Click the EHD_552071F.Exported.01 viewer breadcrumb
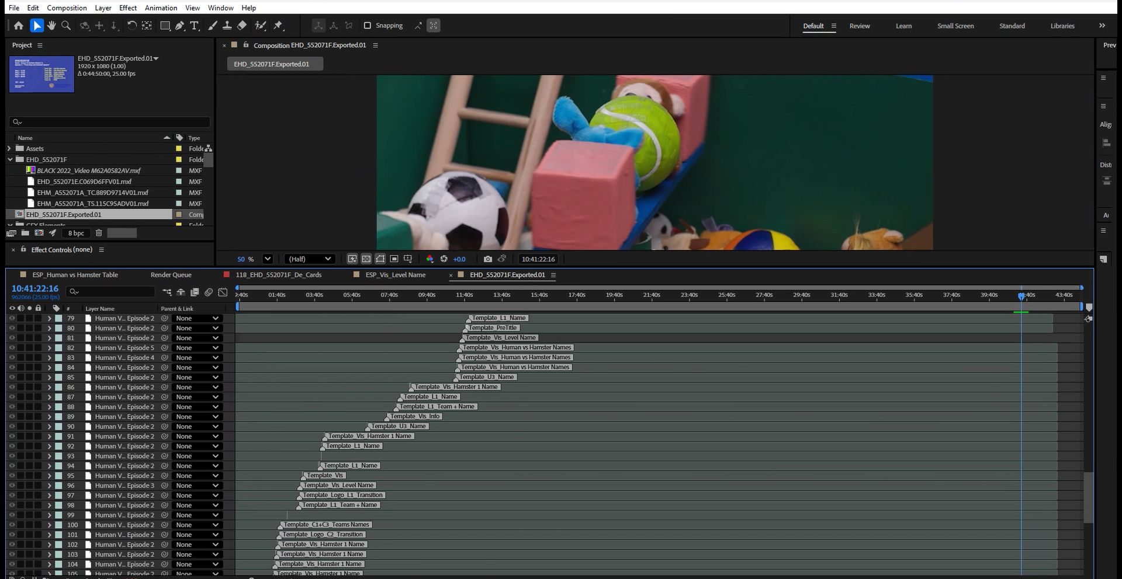This screenshot has height=579, width=1122. (275, 64)
